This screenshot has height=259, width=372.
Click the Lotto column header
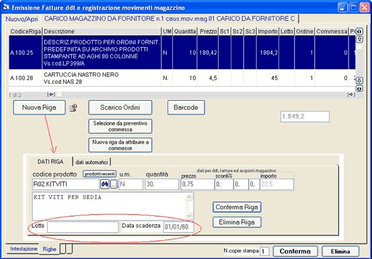point(287,32)
